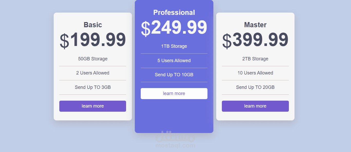Click the 50GB Storage feature

pos(93,59)
